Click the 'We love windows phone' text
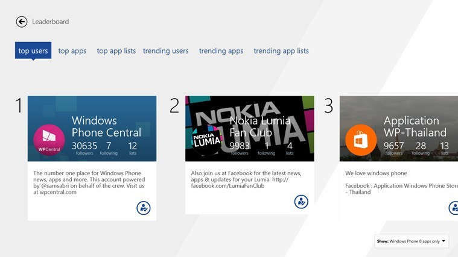This screenshot has height=257, width=458. (376, 173)
